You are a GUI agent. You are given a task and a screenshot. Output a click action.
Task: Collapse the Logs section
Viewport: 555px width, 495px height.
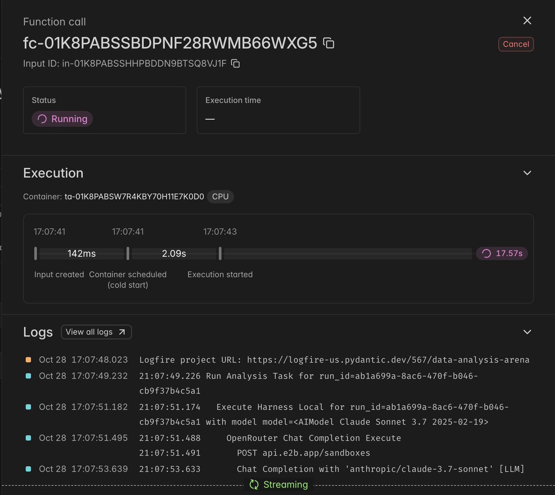click(527, 332)
